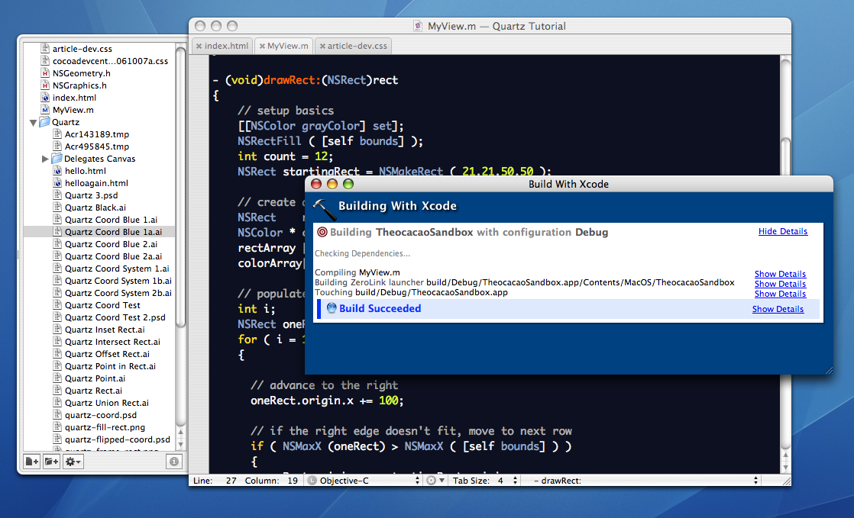Image resolution: width=854 pixels, height=518 pixels.
Task: Click the new file icon in drawer
Action: click(x=32, y=462)
